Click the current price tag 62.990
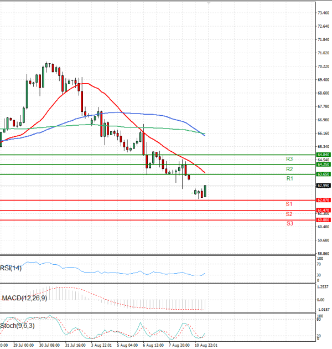The width and height of the screenshot is (332, 349). coord(323,186)
